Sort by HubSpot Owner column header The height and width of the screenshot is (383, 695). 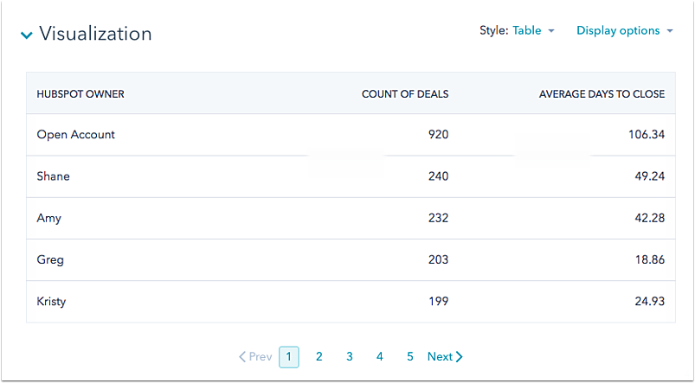(80, 93)
